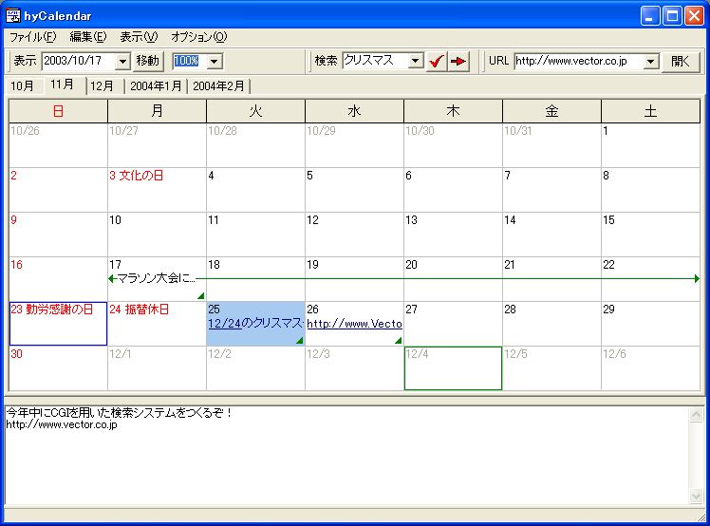
Task: Click the red arrow next-search icon
Action: tap(458, 61)
